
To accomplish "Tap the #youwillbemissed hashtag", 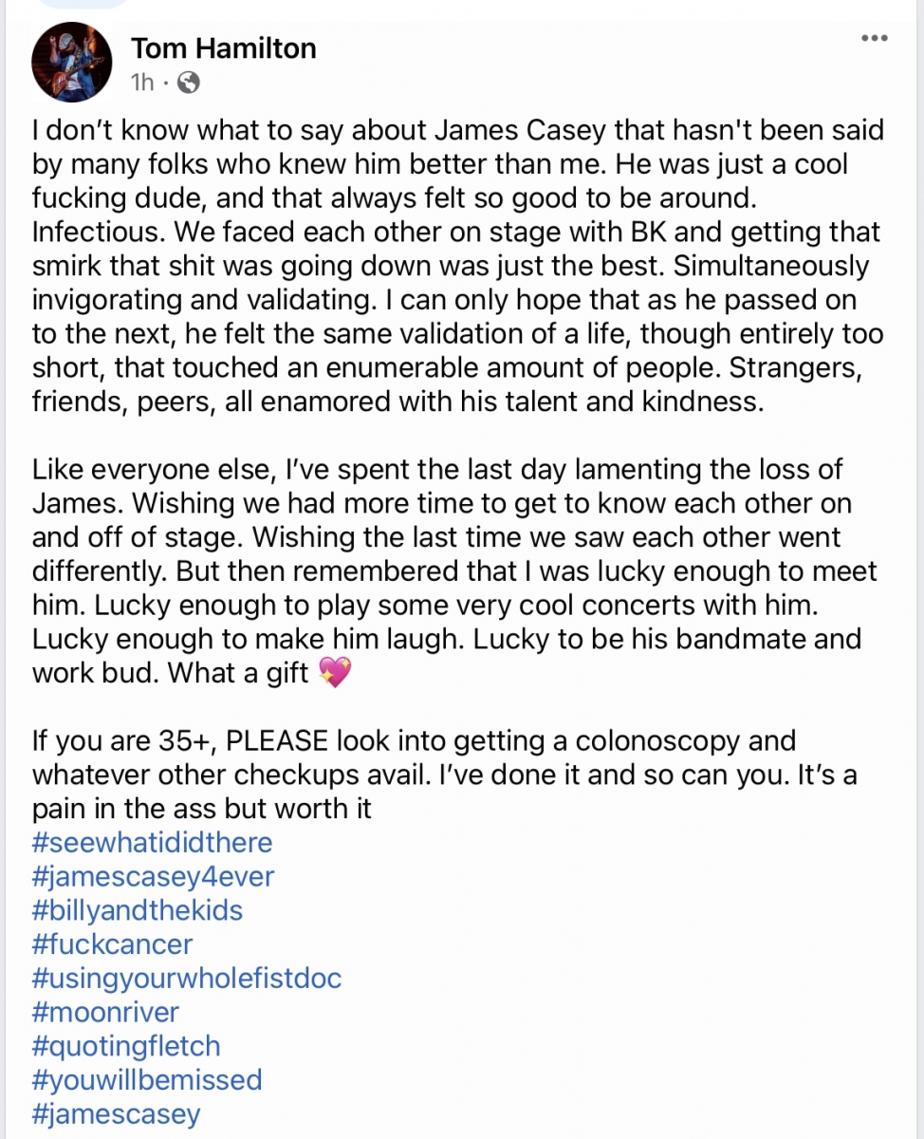I will pyautogui.click(x=147, y=1079).
